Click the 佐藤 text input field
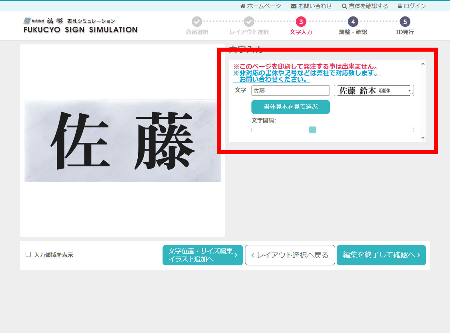This screenshot has width=450, height=333. click(290, 90)
